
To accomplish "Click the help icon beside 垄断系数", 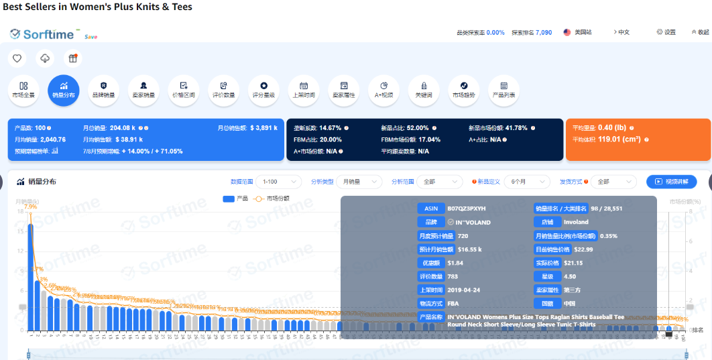I will coord(347,128).
